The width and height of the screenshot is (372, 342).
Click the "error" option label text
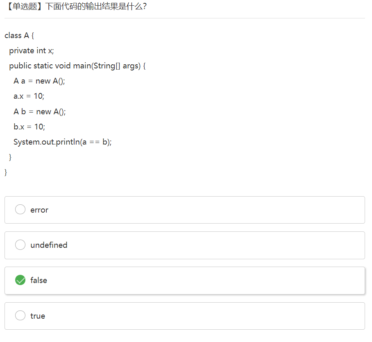coord(39,210)
